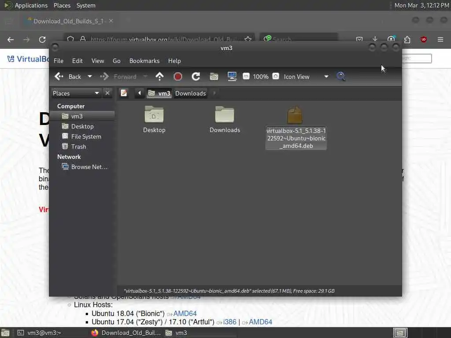The image size is (451, 338).
Task: Close the Places sidebar
Action: pyautogui.click(x=107, y=93)
